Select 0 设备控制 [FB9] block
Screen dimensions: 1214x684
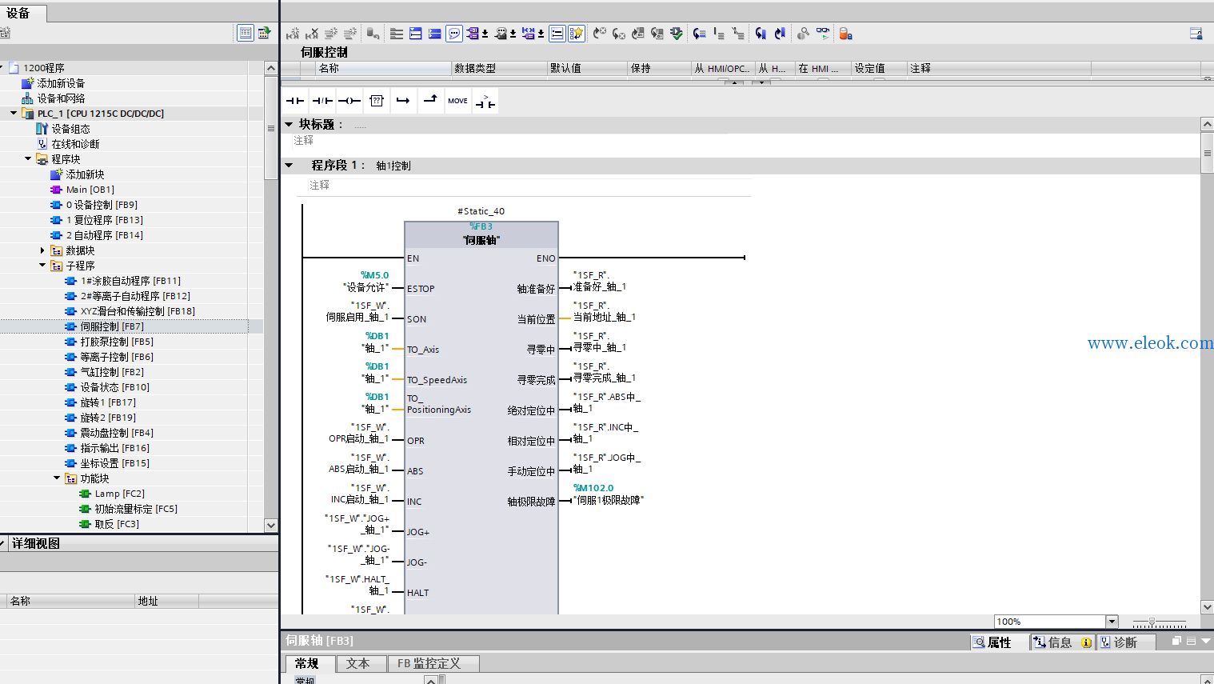tap(102, 205)
